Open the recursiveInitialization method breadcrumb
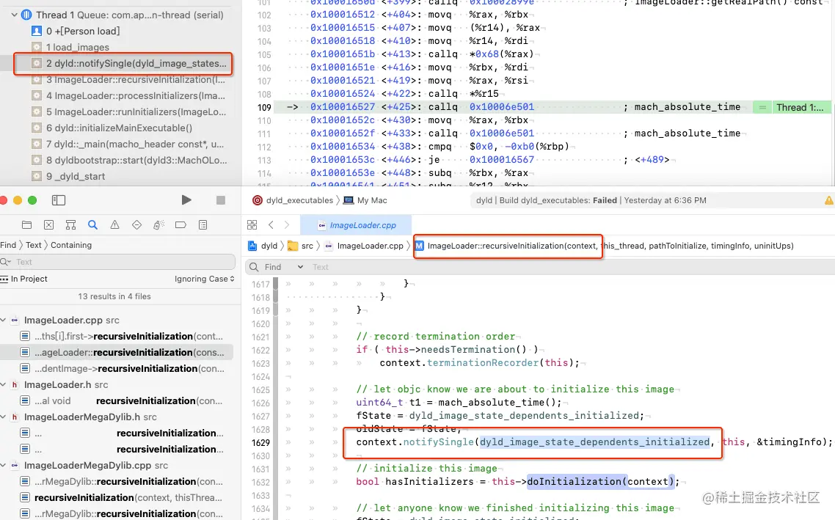The width and height of the screenshot is (835, 520). point(604,246)
